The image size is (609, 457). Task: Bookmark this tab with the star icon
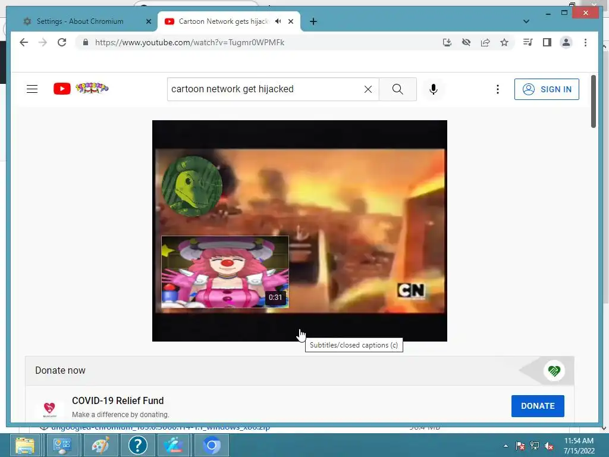[504, 42]
